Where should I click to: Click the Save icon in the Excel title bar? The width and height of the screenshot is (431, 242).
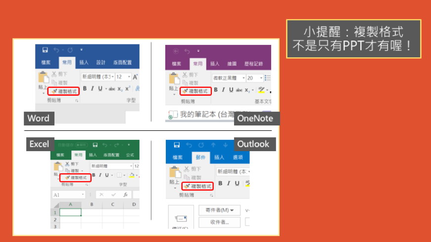click(95, 145)
